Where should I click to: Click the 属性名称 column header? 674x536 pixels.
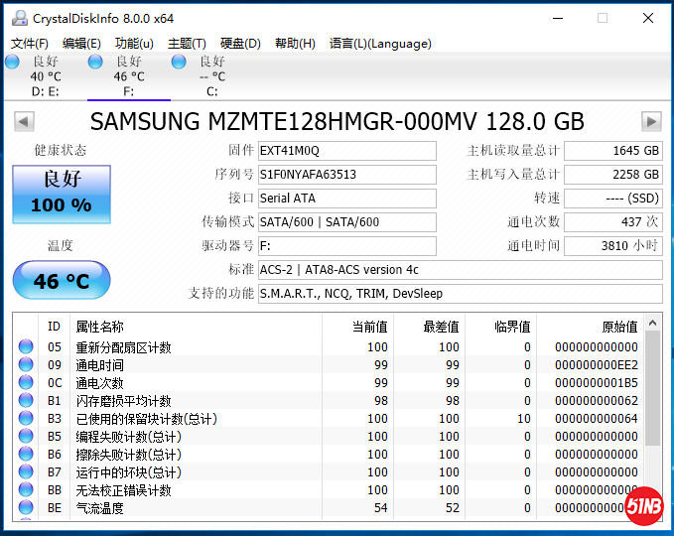pyautogui.click(x=99, y=327)
